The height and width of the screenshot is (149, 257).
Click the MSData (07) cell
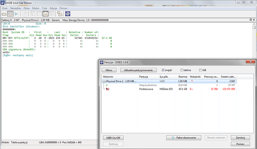point(166,89)
